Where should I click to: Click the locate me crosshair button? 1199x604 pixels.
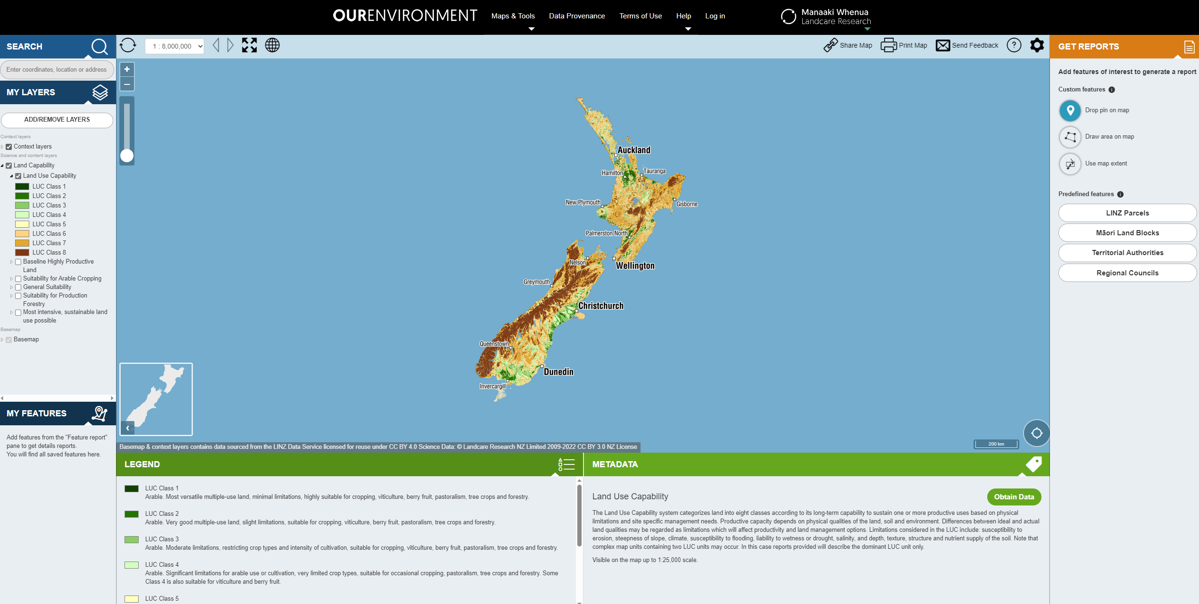(1036, 433)
